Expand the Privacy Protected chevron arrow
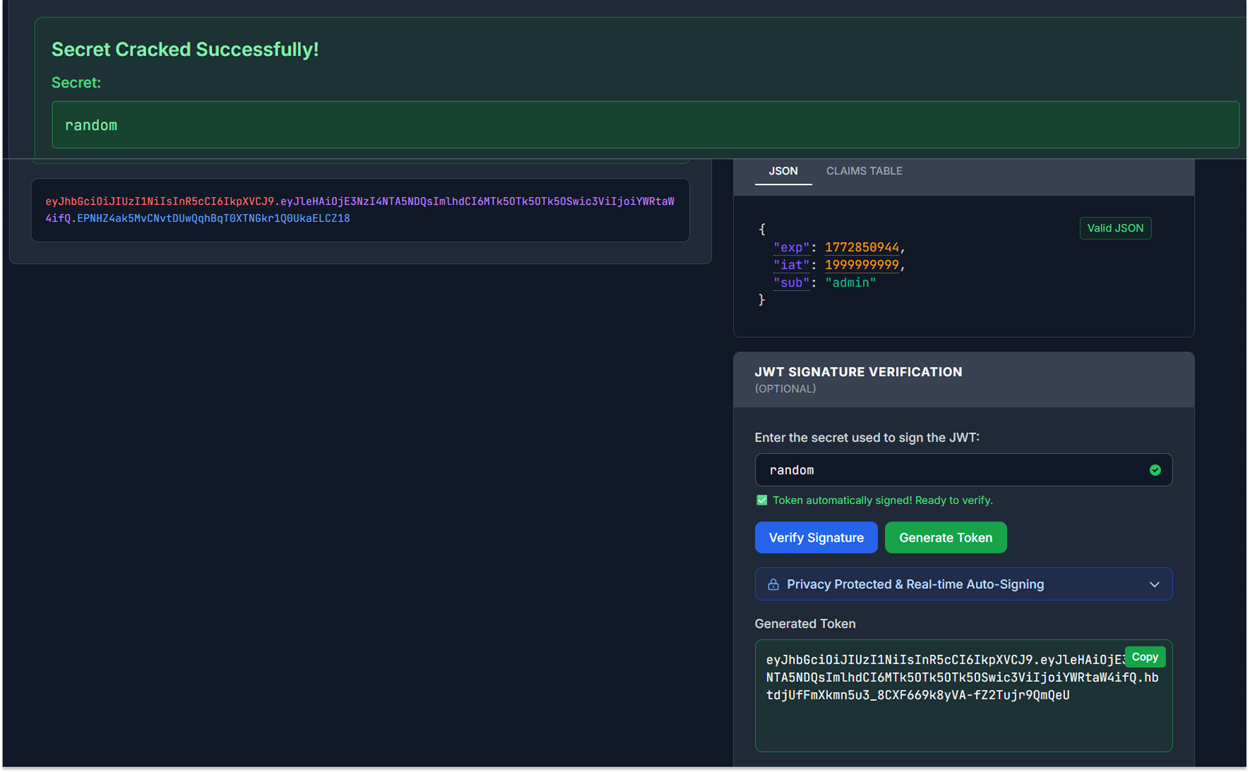Image resolution: width=1249 pixels, height=772 pixels. [1154, 584]
